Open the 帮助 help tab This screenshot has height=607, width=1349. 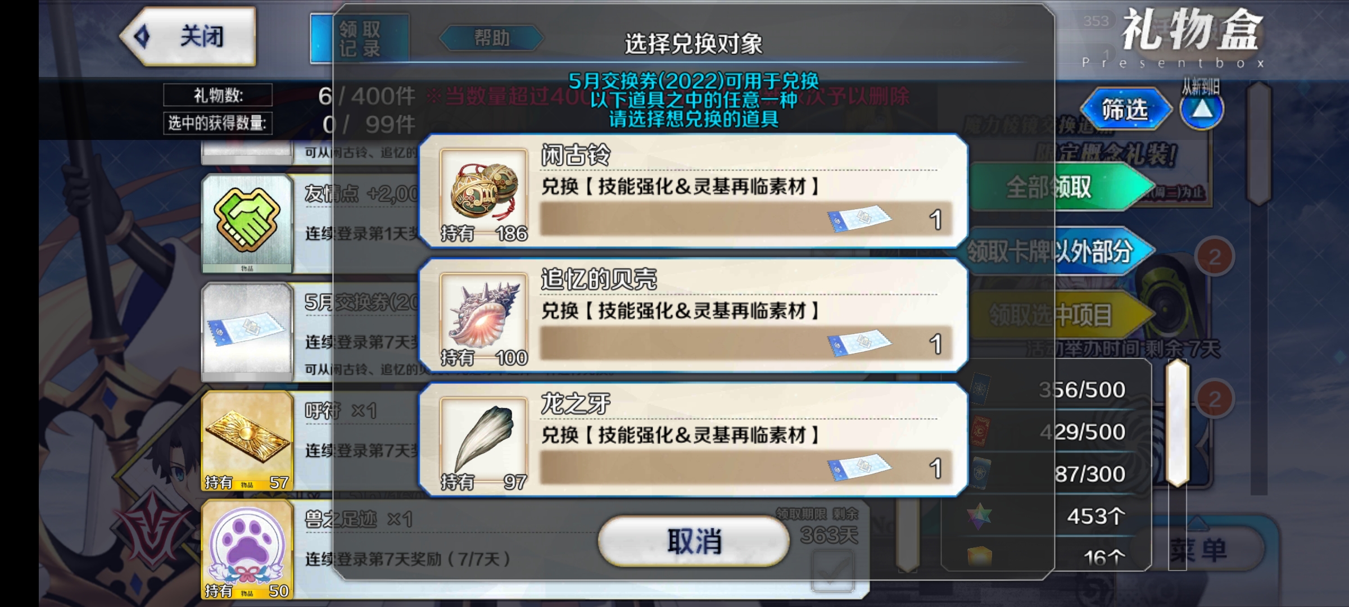491,38
